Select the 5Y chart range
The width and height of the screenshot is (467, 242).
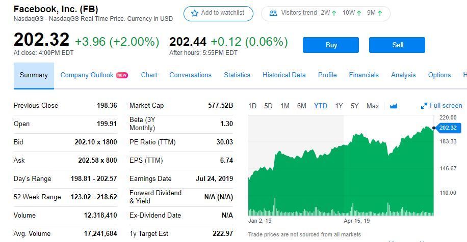pyautogui.click(x=354, y=106)
